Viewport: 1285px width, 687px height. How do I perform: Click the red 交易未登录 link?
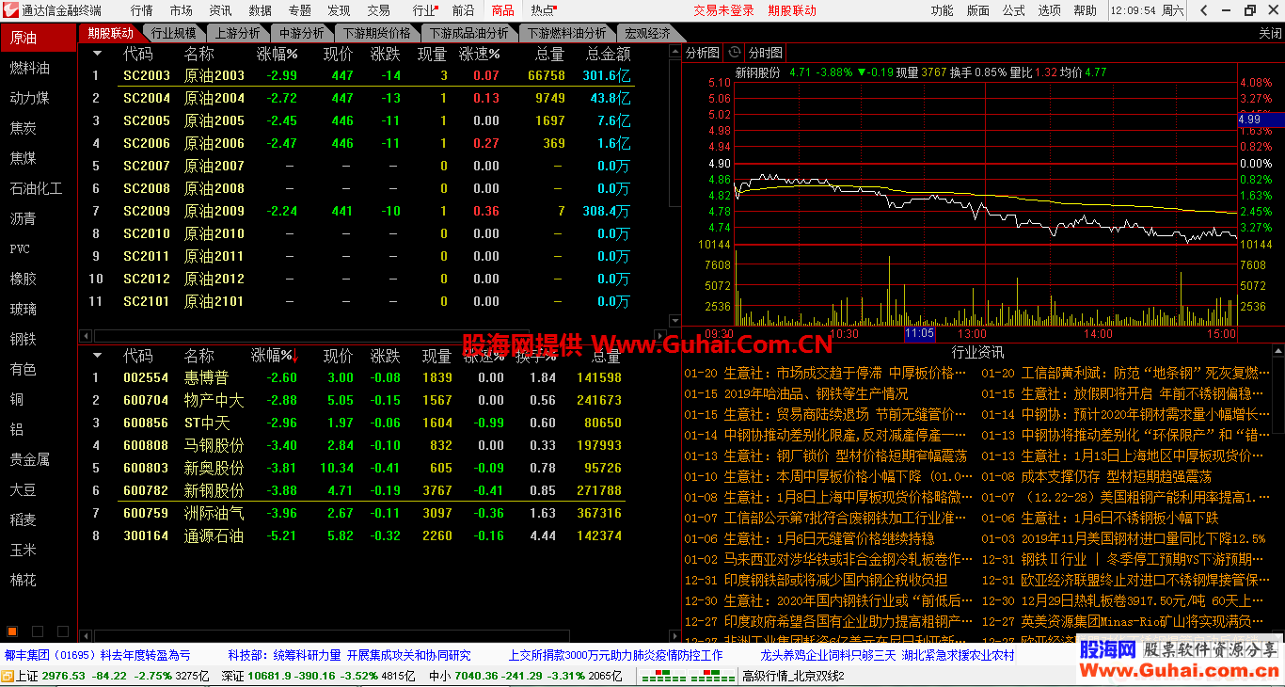[723, 10]
